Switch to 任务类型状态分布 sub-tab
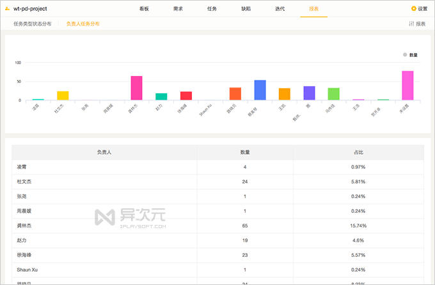This screenshot has height=285, width=435. click(x=33, y=24)
